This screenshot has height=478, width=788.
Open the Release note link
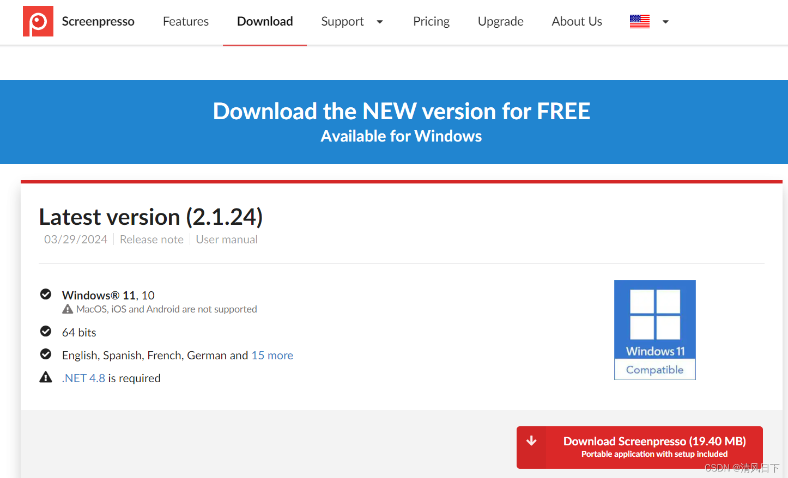151,240
